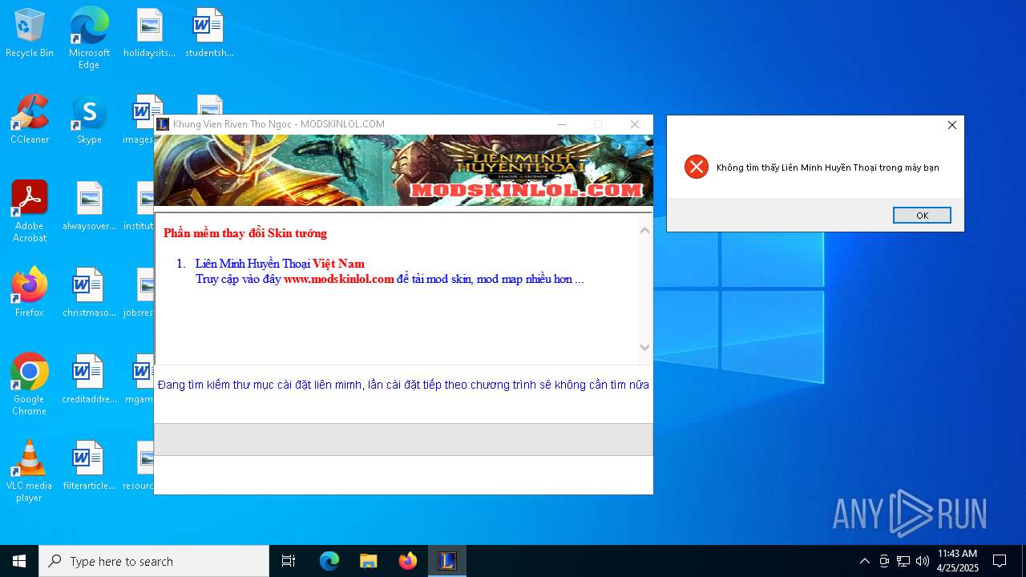Select the alwaysover image file
The image size is (1026, 577).
pyautogui.click(x=89, y=206)
